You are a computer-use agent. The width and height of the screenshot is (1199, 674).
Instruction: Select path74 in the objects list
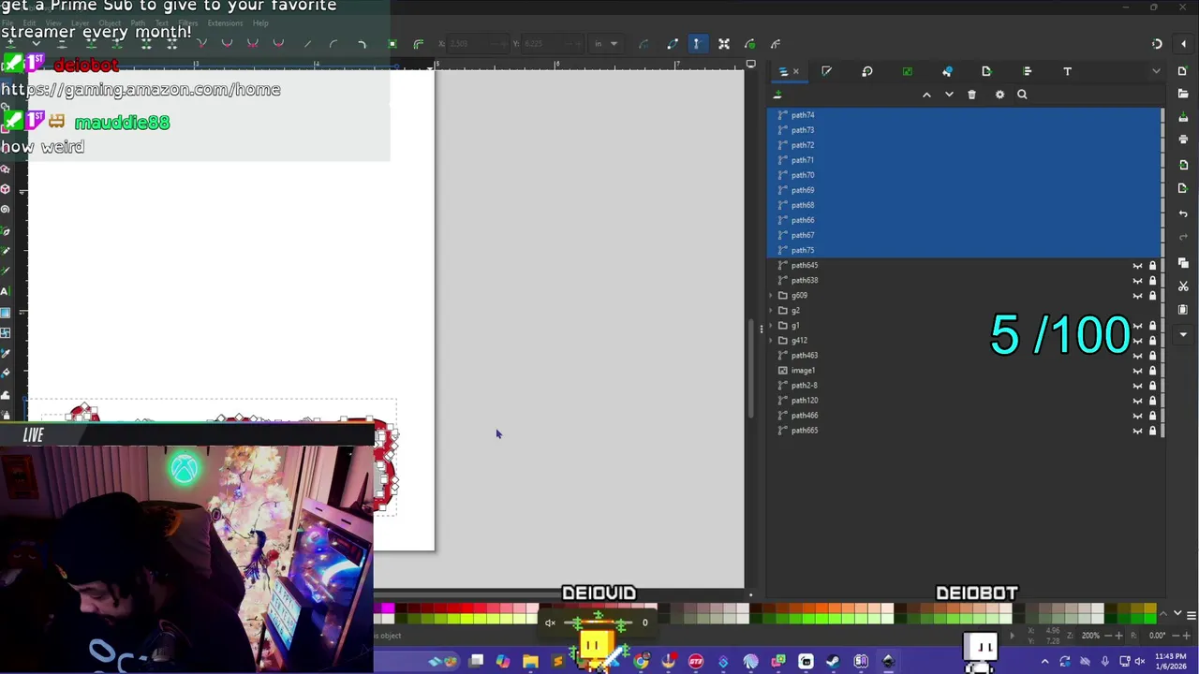coord(963,115)
